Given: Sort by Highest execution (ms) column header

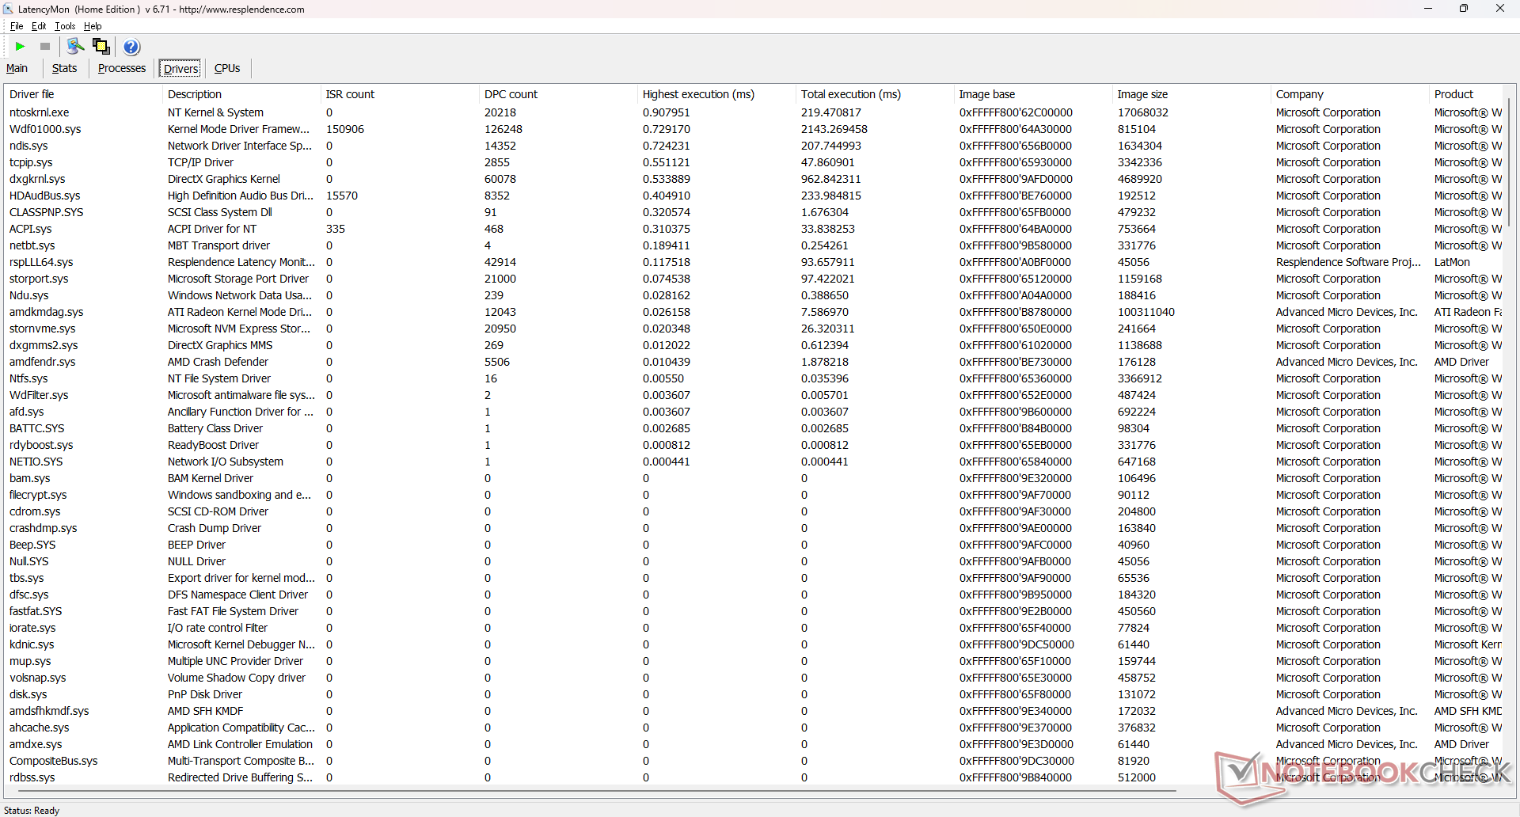Looking at the screenshot, I should pos(716,94).
